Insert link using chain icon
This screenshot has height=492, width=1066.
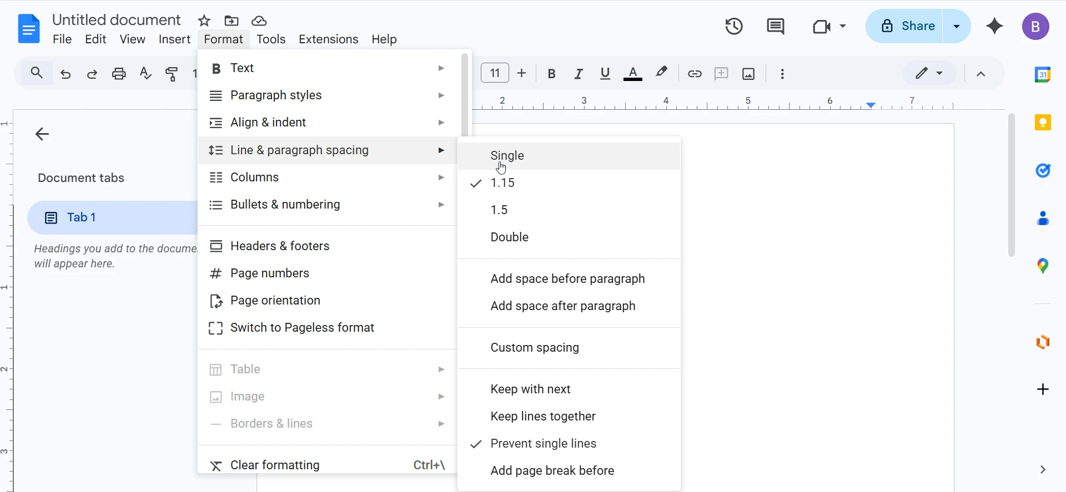tap(694, 74)
